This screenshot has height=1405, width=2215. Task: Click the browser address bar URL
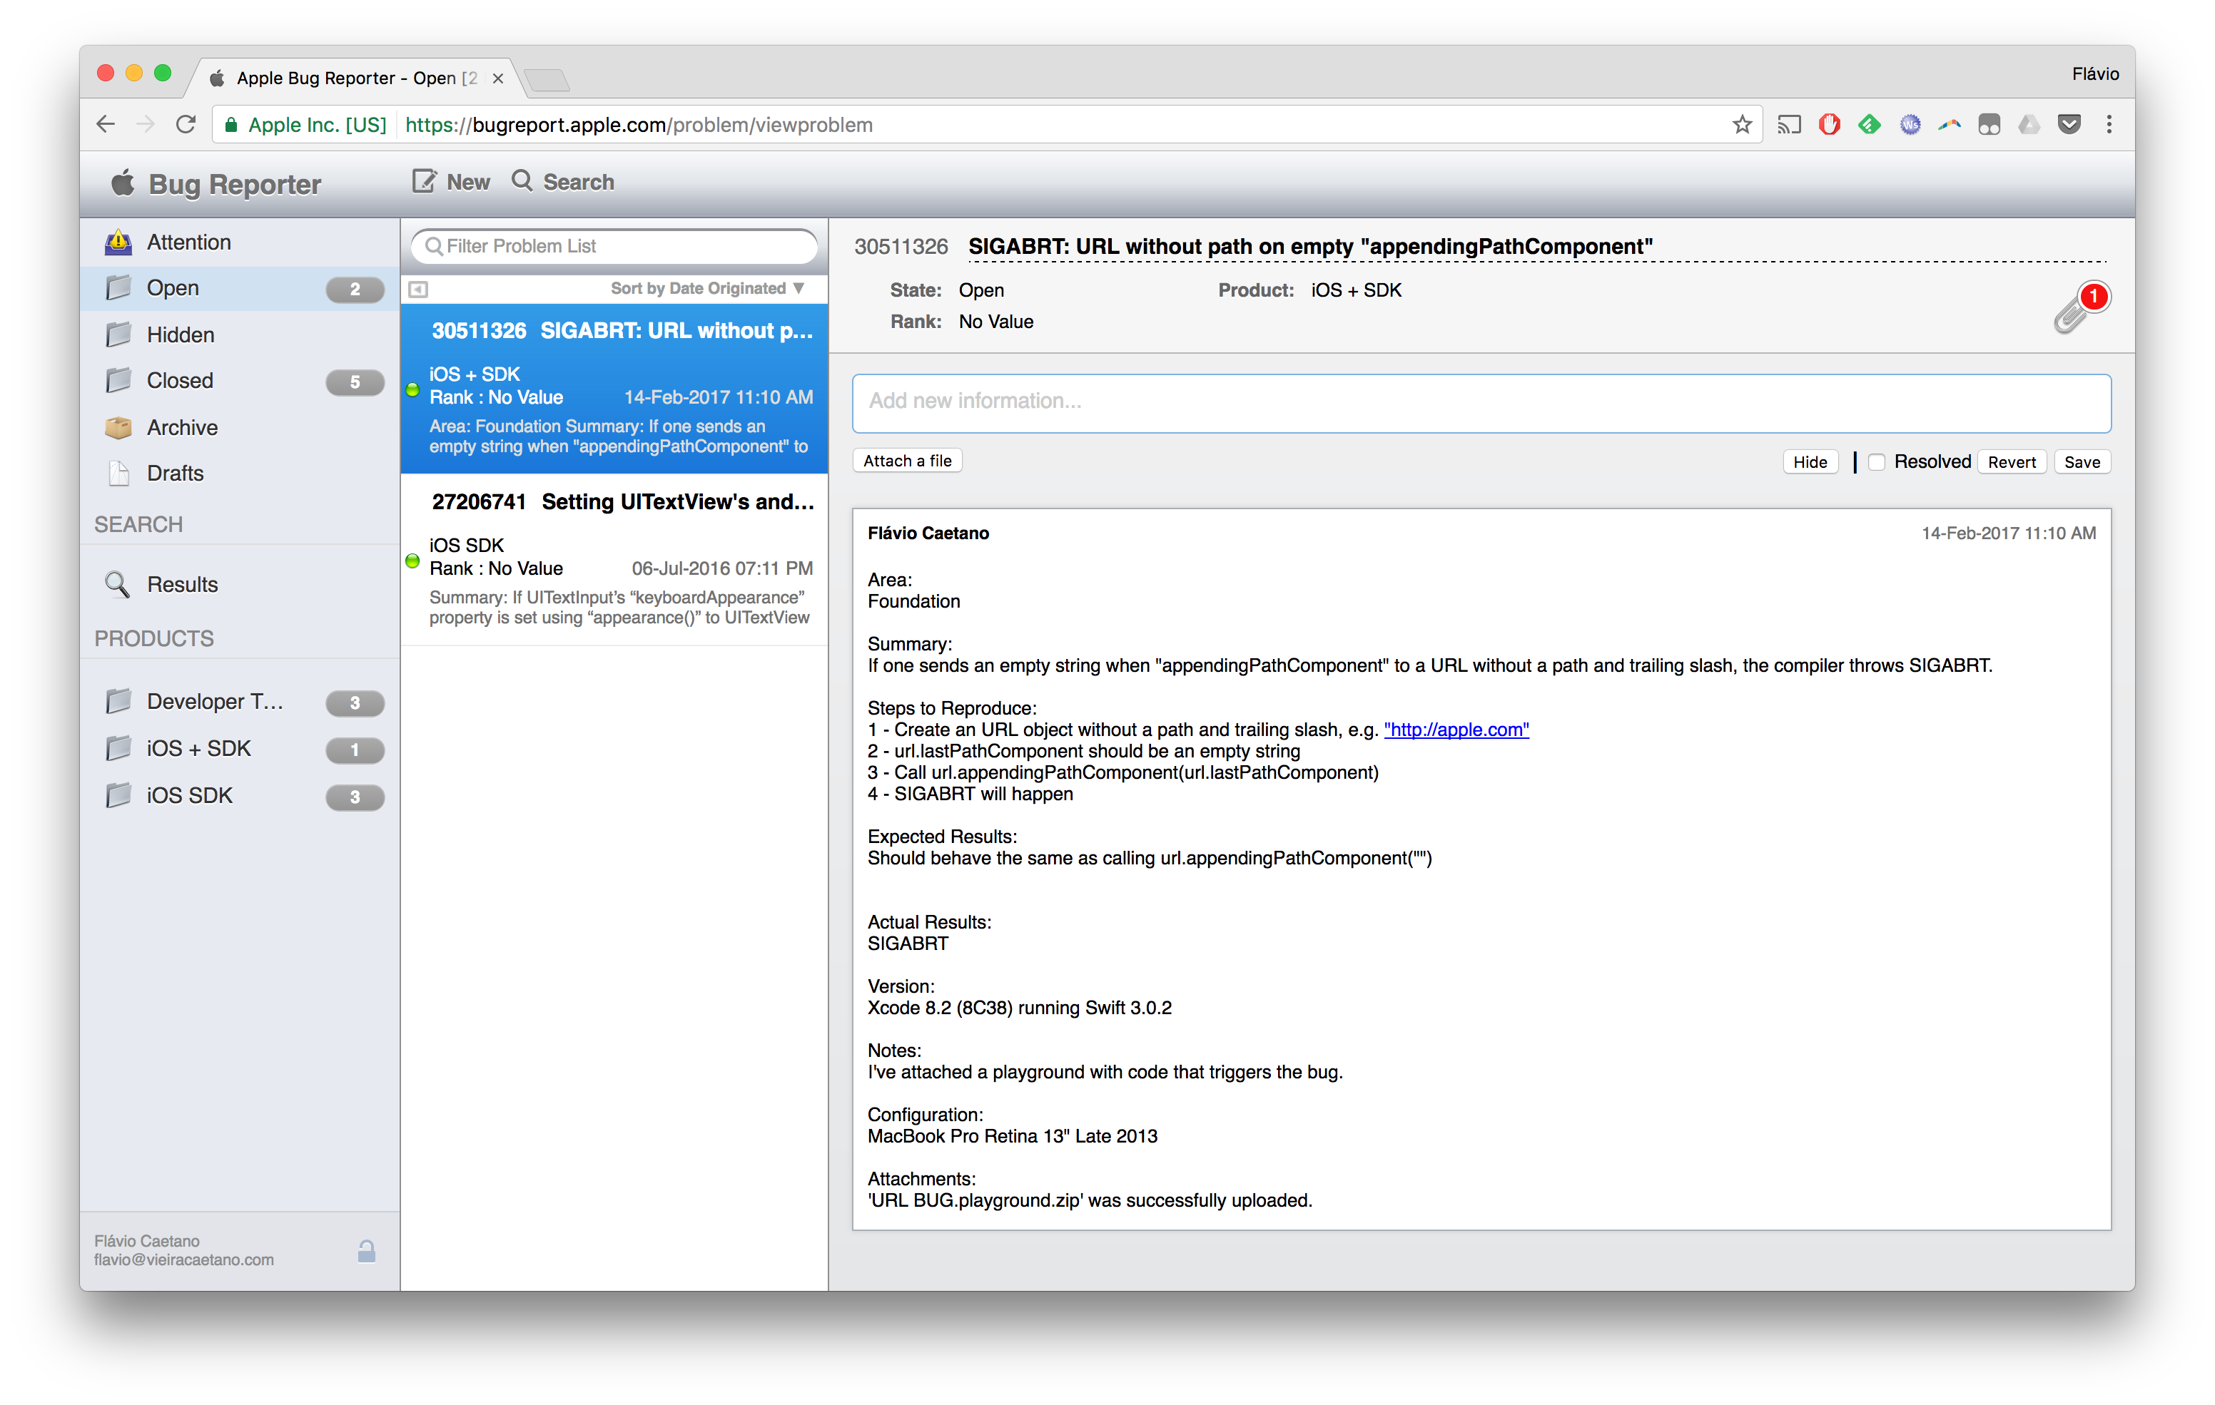(x=639, y=125)
